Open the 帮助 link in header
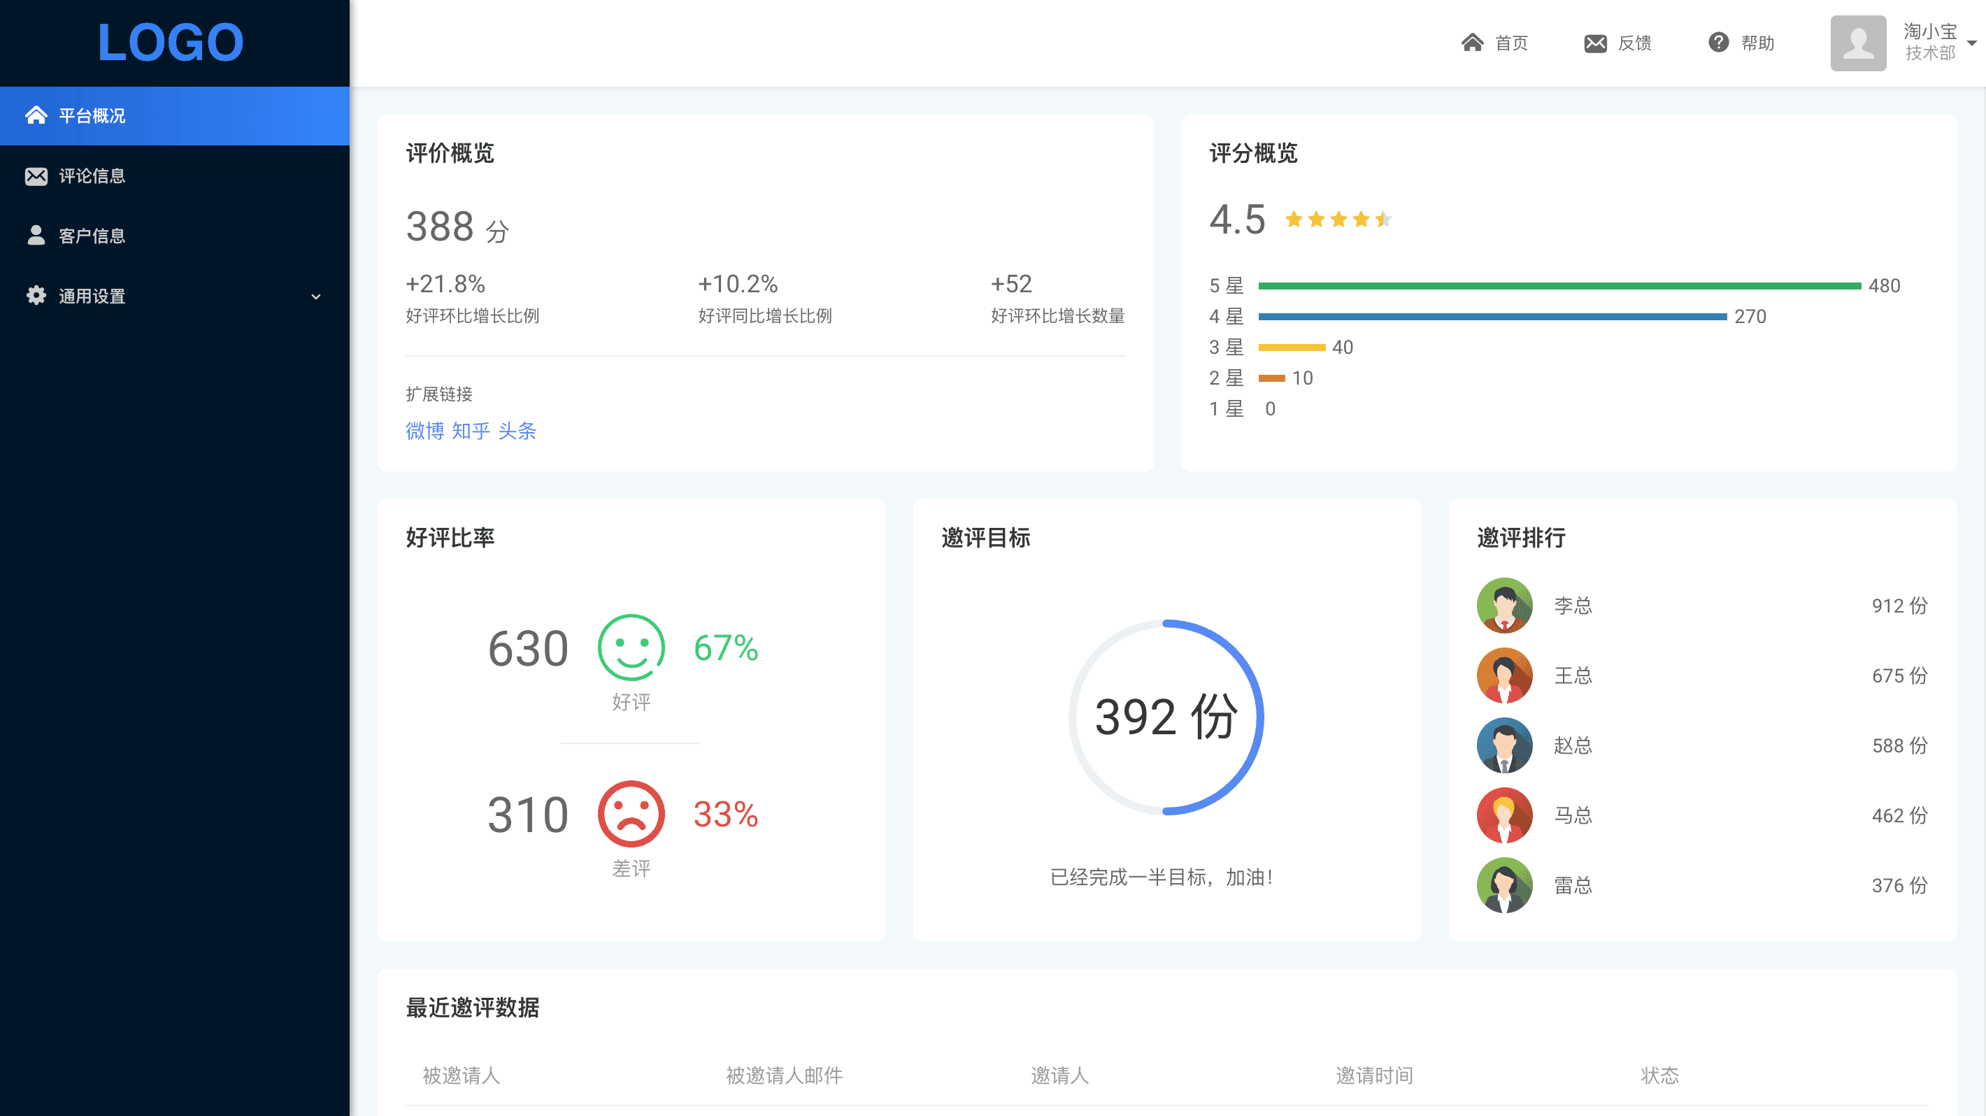 tap(1758, 43)
